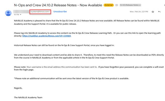Star this Release Notes email
The image size is (165, 101).
153,12
